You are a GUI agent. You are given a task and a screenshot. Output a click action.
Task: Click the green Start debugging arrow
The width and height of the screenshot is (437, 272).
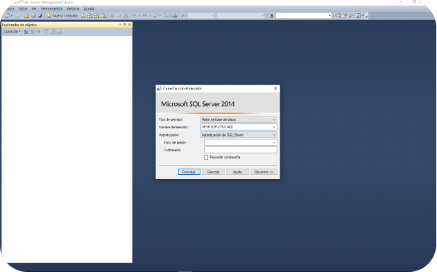pos(183,15)
